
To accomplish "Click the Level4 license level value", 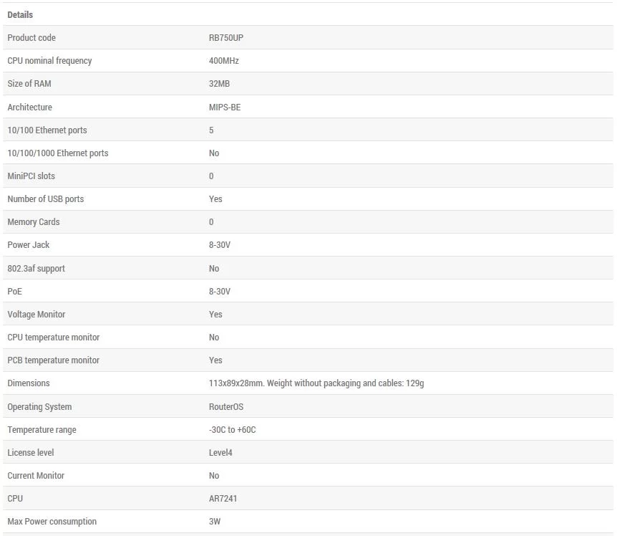I will point(220,452).
